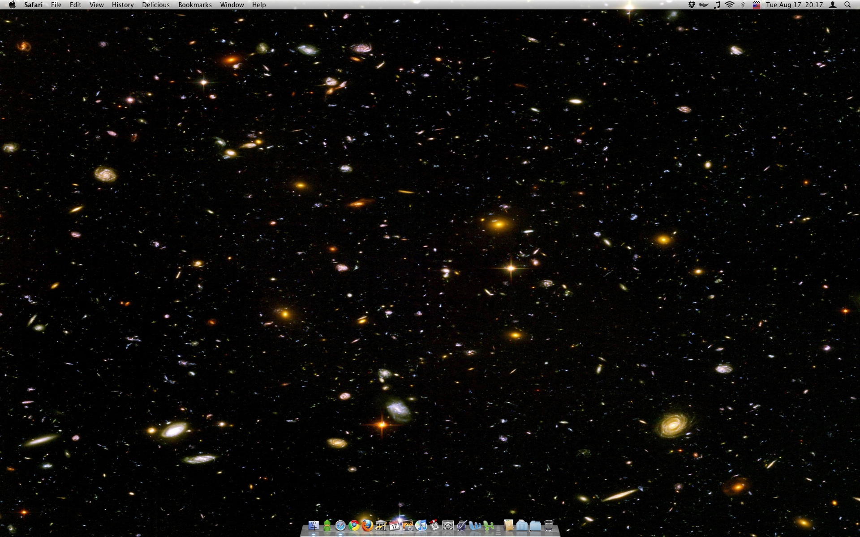
Task: Launch Microsoft Excel from the Dock
Action: point(489,525)
